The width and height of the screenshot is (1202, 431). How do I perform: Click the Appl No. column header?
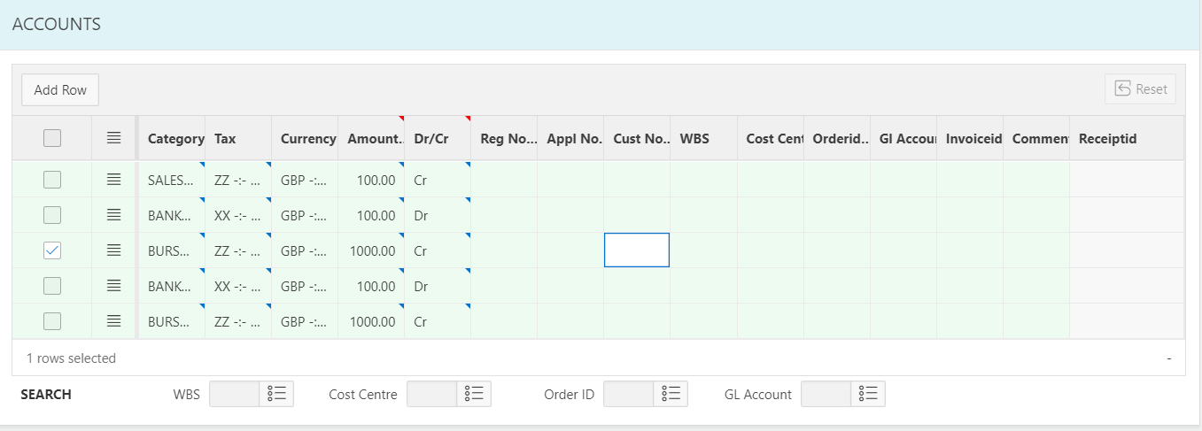[x=570, y=138]
